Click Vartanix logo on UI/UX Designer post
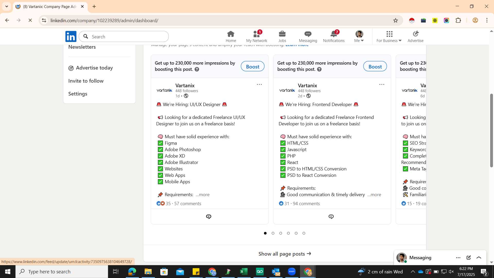 click(164, 90)
